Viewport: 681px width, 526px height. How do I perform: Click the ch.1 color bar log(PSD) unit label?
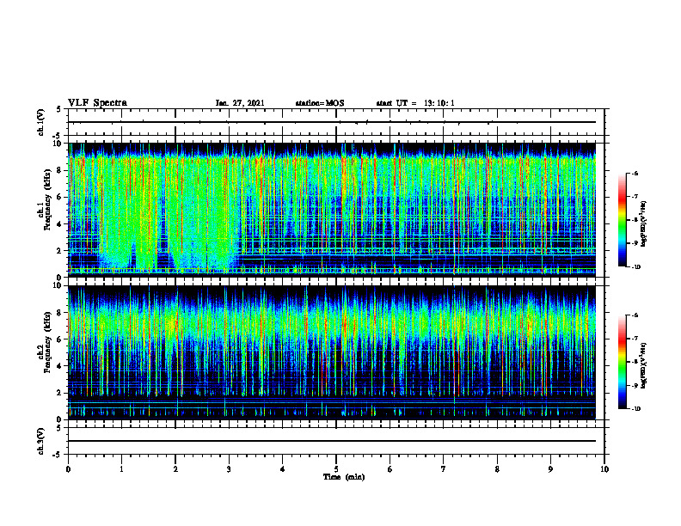click(644, 224)
